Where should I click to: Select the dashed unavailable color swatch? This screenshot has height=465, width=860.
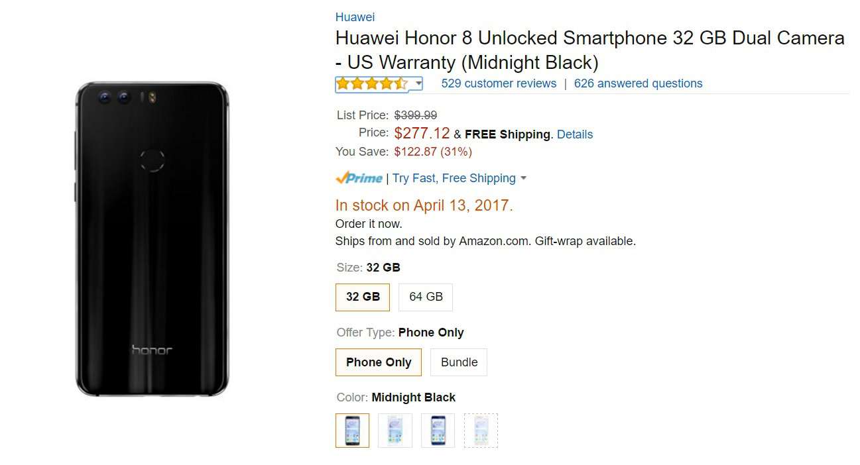481,431
